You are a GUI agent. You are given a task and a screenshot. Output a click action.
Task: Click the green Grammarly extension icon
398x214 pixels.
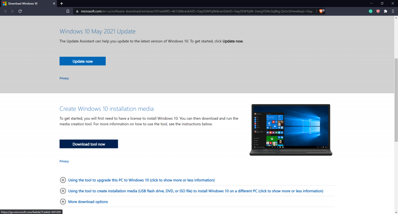click(370, 11)
